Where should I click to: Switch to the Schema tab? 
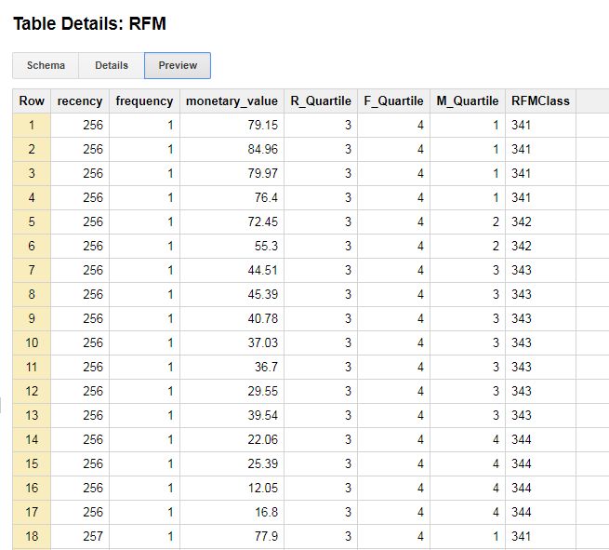coord(46,65)
